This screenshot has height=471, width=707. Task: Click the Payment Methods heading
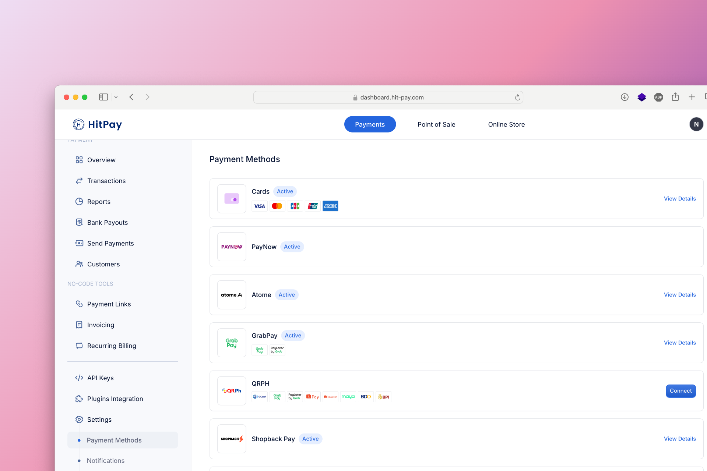click(x=245, y=159)
